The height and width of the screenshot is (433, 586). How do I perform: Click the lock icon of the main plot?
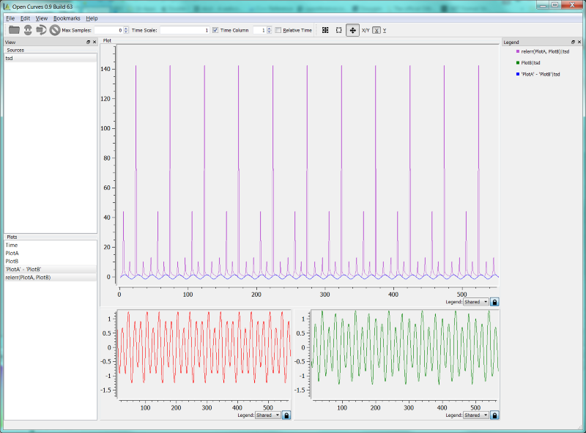[x=494, y=302]
